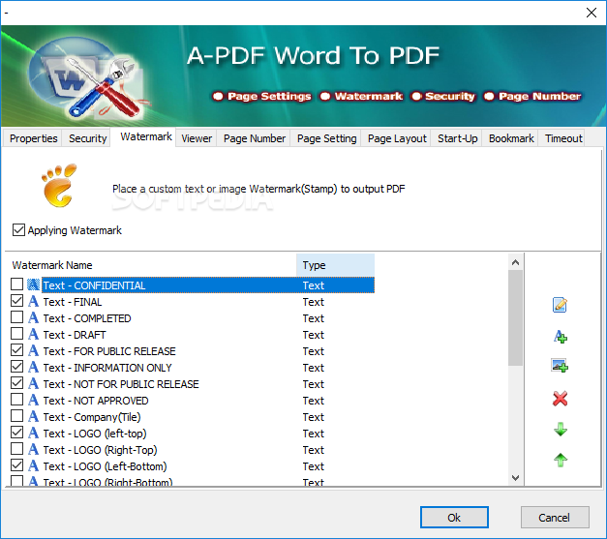The height and width of the screenshot is (539, 607).
Task: Click the A icon beside Text - COMPLETED
Action: point(34,317)
